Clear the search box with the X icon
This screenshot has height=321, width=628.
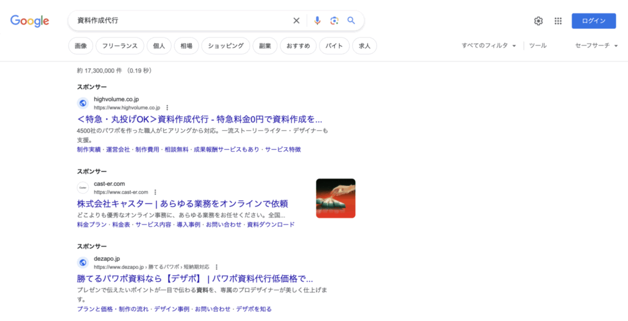(x=296, y=21)
